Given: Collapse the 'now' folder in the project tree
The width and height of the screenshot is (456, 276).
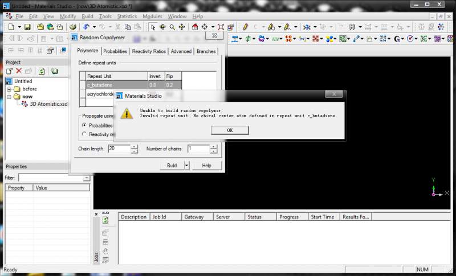Looking at the screenshot, I should tap(9, 97).
